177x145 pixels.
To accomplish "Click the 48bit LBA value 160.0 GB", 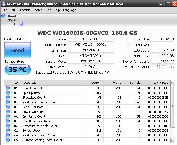I will tap(162, 56).
